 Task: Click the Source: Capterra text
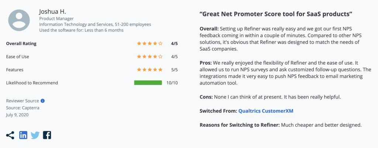tap(23, 108)
